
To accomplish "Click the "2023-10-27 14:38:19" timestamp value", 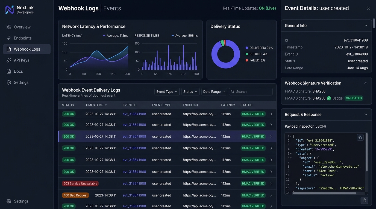I will click(x=351, y=47).
